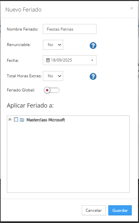Expand the Masterclass Microsoft tree node
Screen dimensions: 139x223
coord(10,119)
